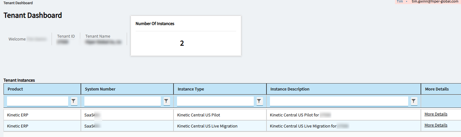Viewport: 461px width, 137px height.
Task: Open the Instance Description column filter icon
Action: tap(414, 101)
